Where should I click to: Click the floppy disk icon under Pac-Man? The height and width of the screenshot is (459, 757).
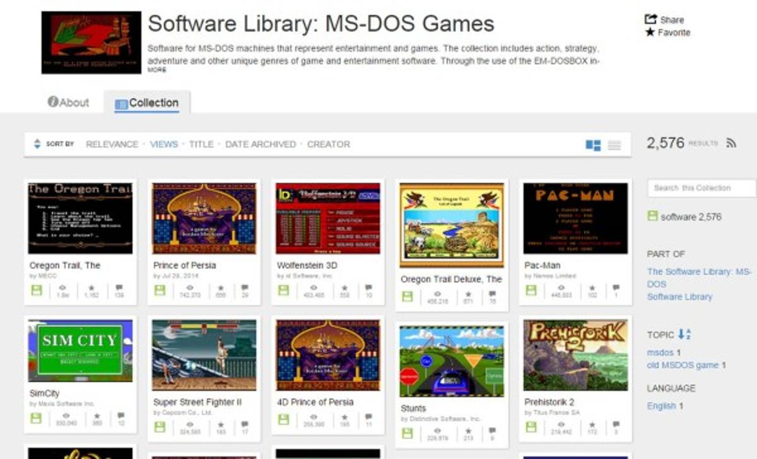click(531, 290)
